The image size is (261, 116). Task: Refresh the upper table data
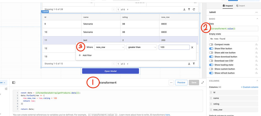(x=194, y=10)
